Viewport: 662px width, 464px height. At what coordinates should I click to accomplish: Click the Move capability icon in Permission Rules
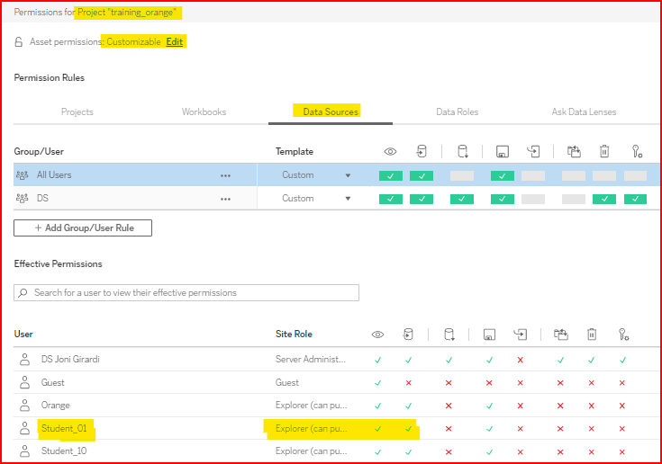(574, 152)
